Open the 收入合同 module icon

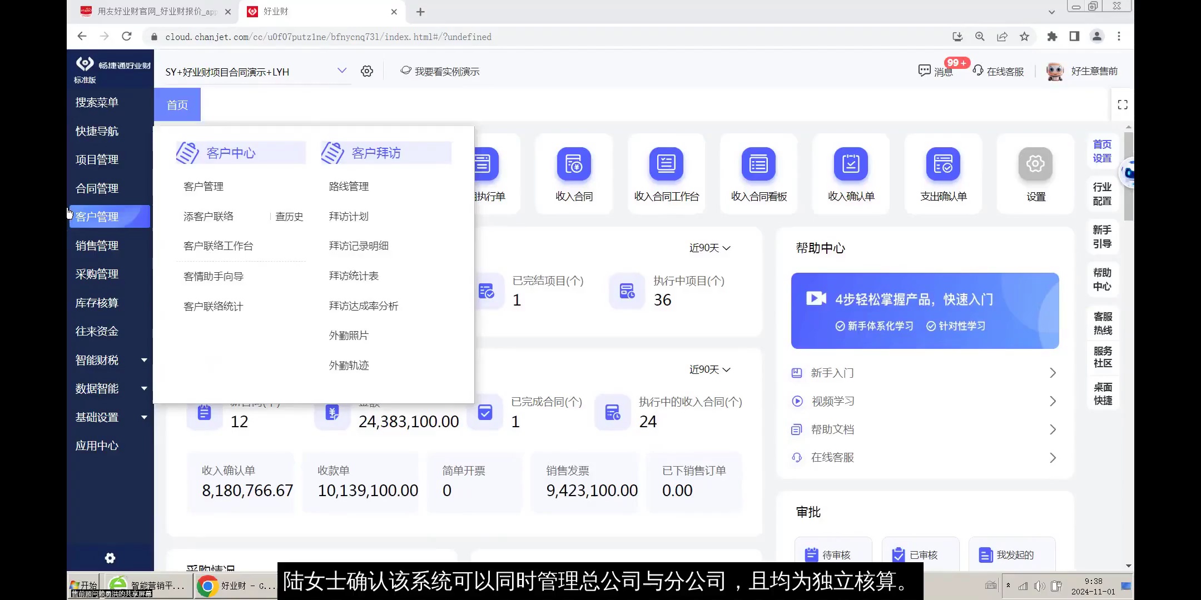(573, 164)
